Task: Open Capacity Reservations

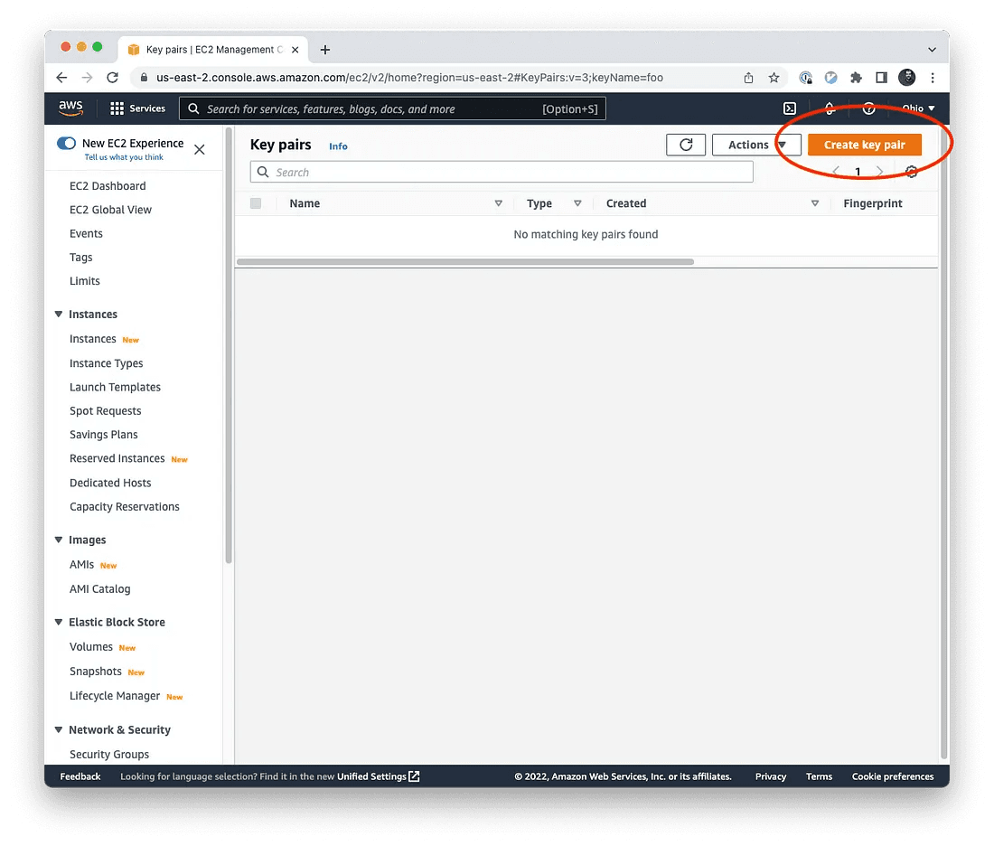Action: (125, 507)
